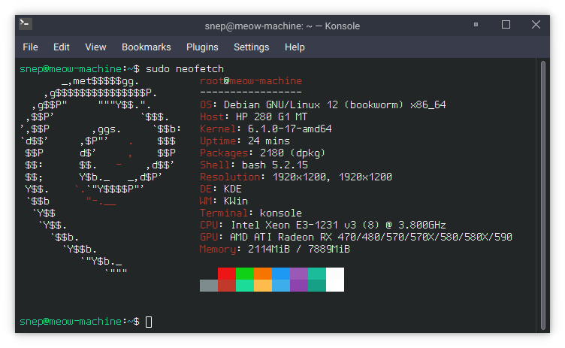Minimize the Konsole window
The width and height of the screenshot is (565, 348).
tap(476, 25)
